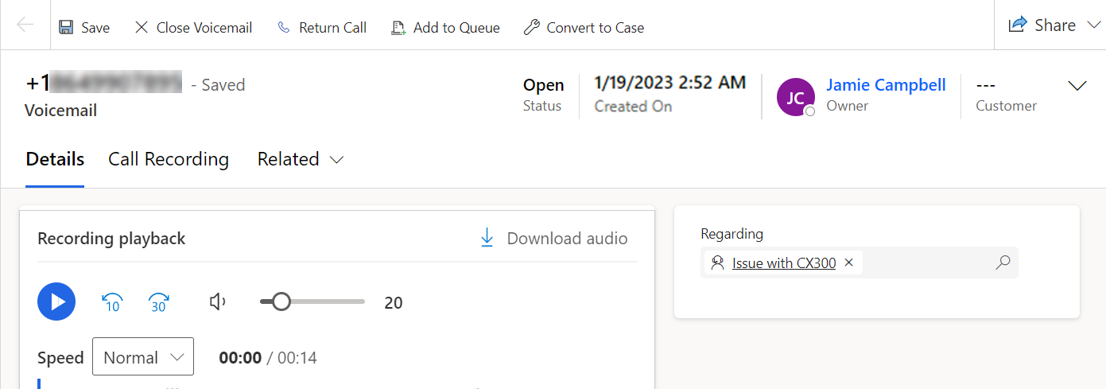Click the volume slider handle
1106x389 pixels.
tap(281, 302)
